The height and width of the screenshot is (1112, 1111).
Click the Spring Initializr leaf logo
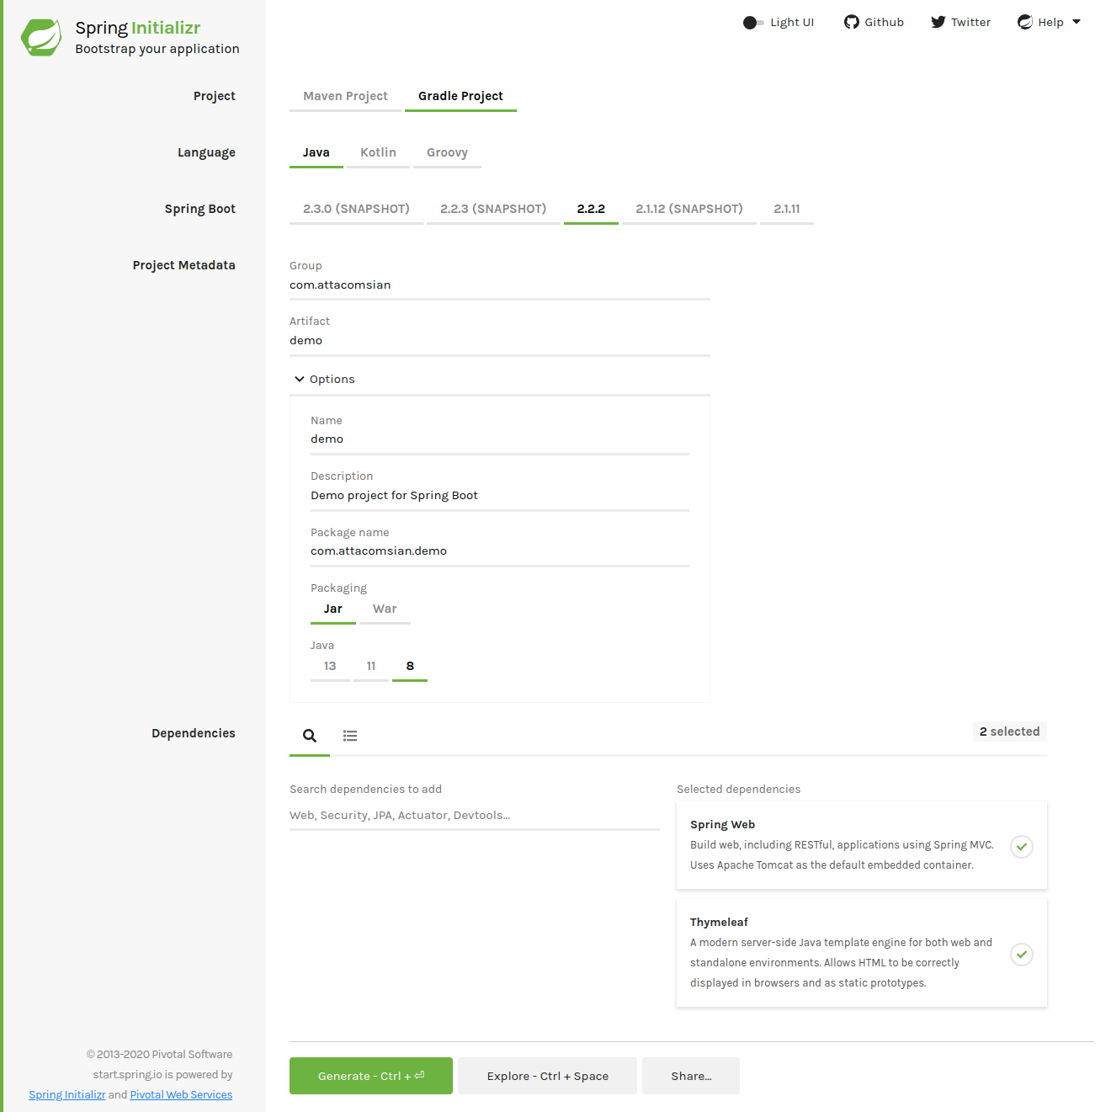tap(41, 38)
